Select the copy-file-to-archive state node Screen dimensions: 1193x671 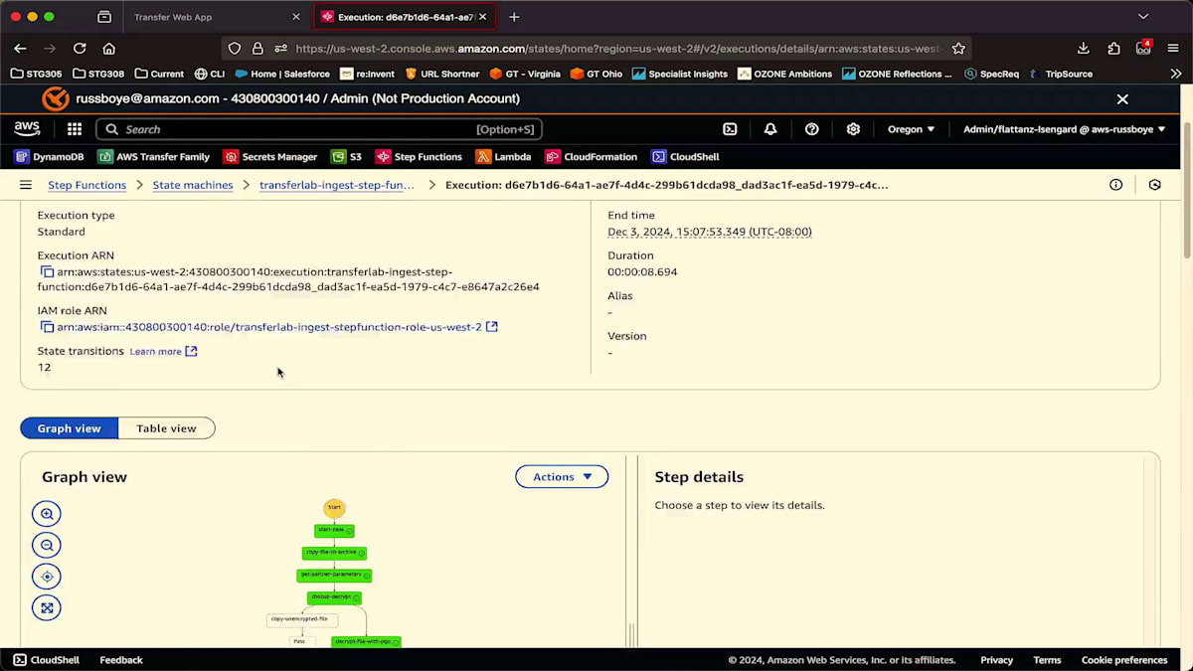[x=334, y=553]
